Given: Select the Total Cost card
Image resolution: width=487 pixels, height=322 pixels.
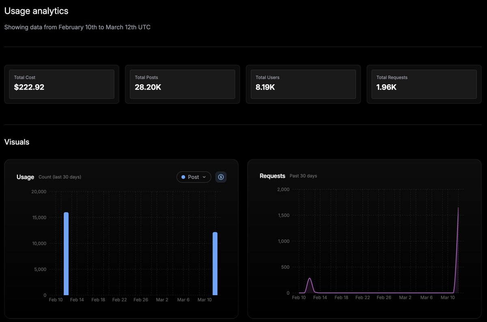Looking at the screenshot, I should click(62, 84).
